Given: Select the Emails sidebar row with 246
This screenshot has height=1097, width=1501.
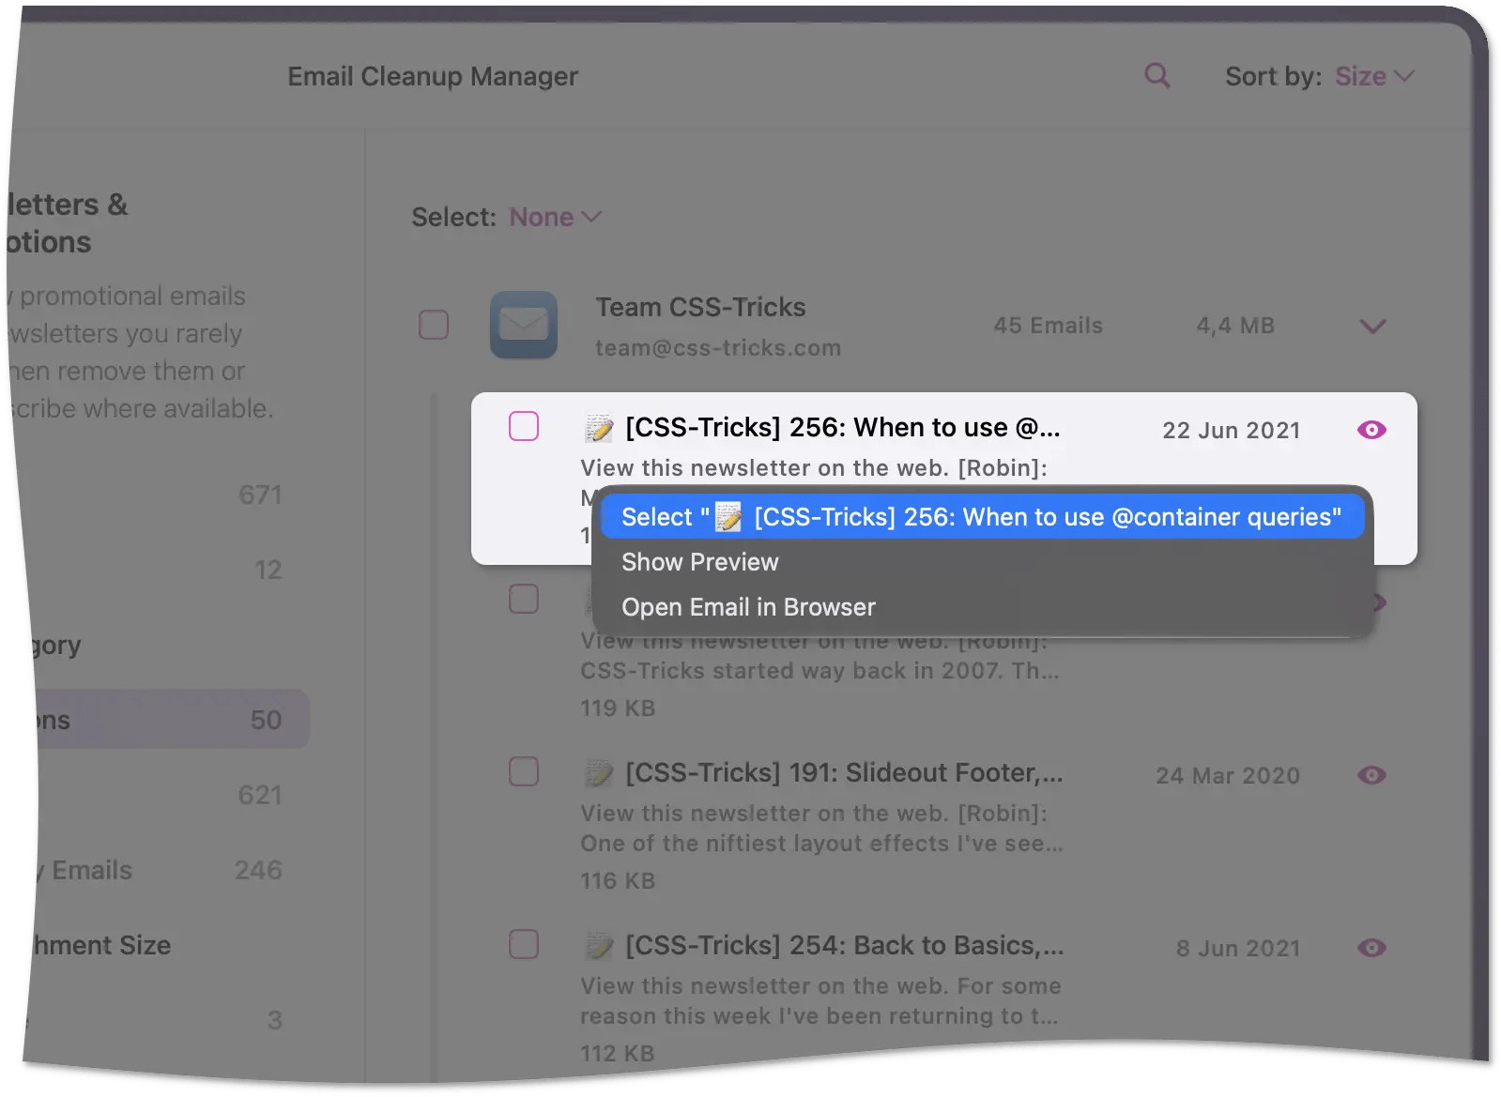Looking at the screenshot, I should click(x=160, y=870).
